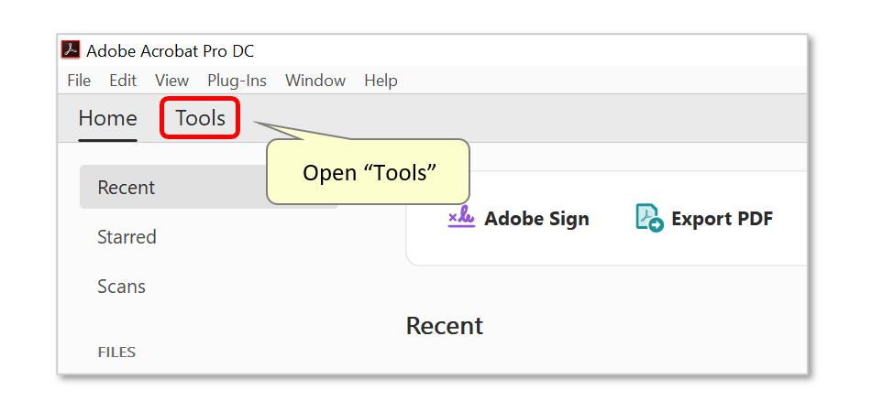Open the Edit menu

point(123,81)
